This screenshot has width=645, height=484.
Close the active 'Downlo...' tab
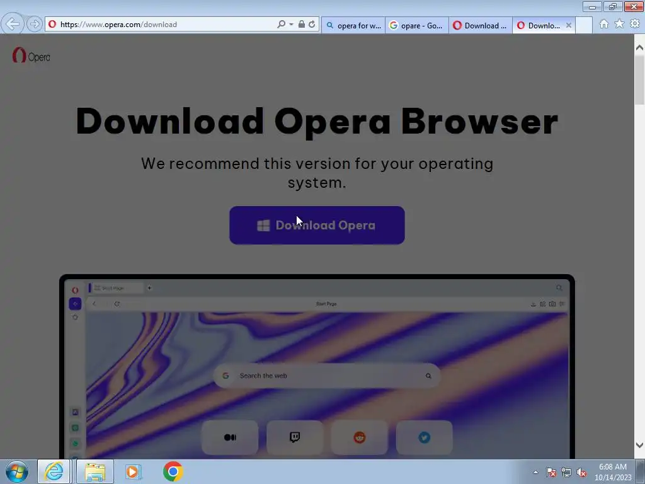click(x=569, y=25)
